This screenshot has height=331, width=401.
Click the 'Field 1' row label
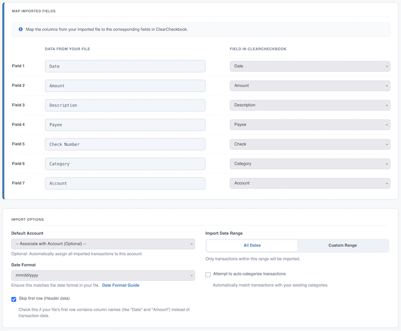click(18, 66)
